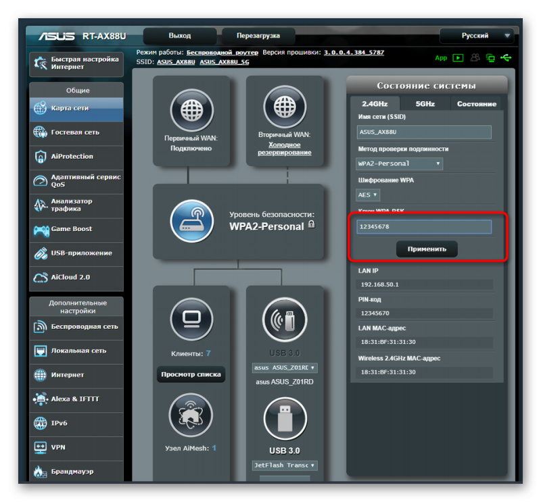The width and height of the screenshot is (541, 502).
Task: Open the Clients computer icon
Action: [191, 320]
